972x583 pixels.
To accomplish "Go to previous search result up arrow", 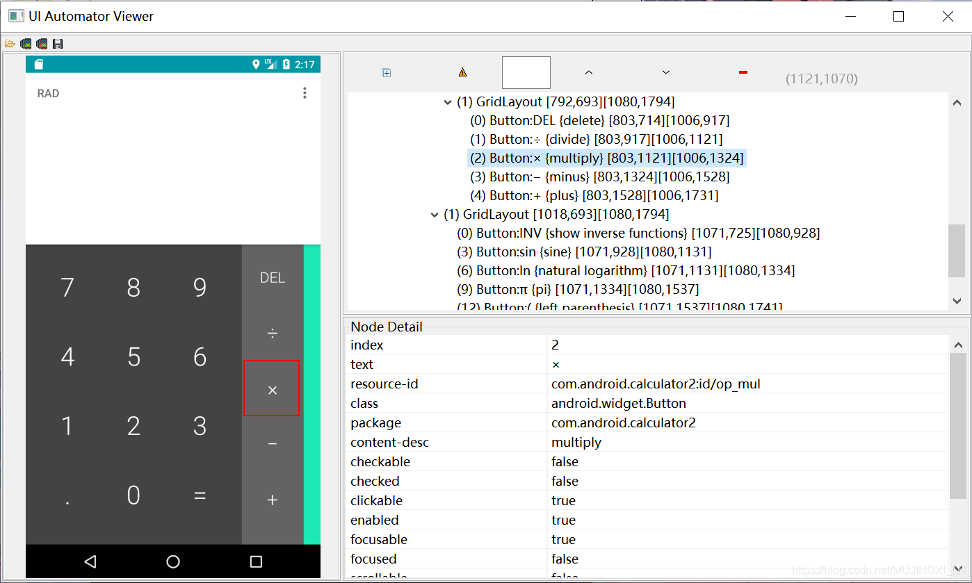I will point(589,72).
